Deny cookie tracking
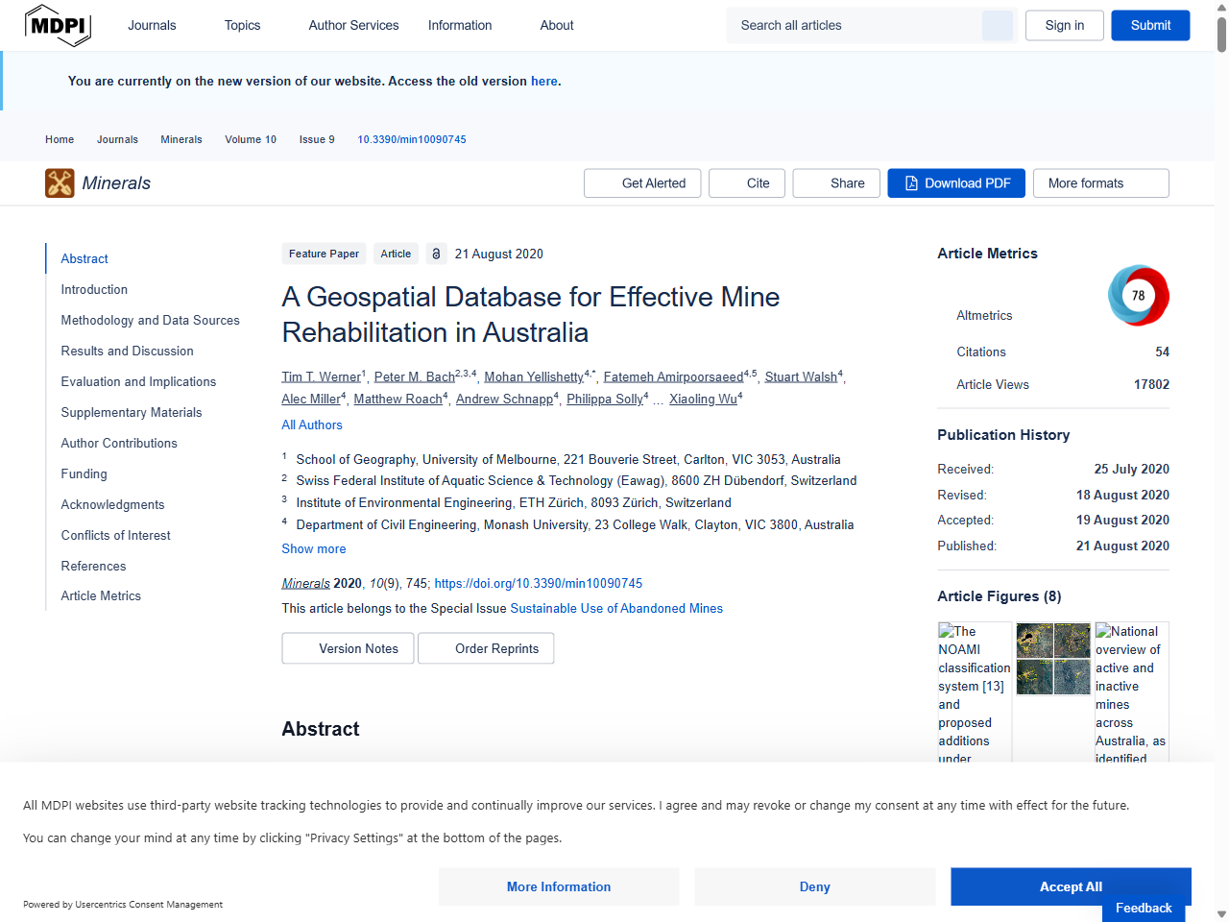The height and width of the screenshot is (922, 1229). point(814,886)
